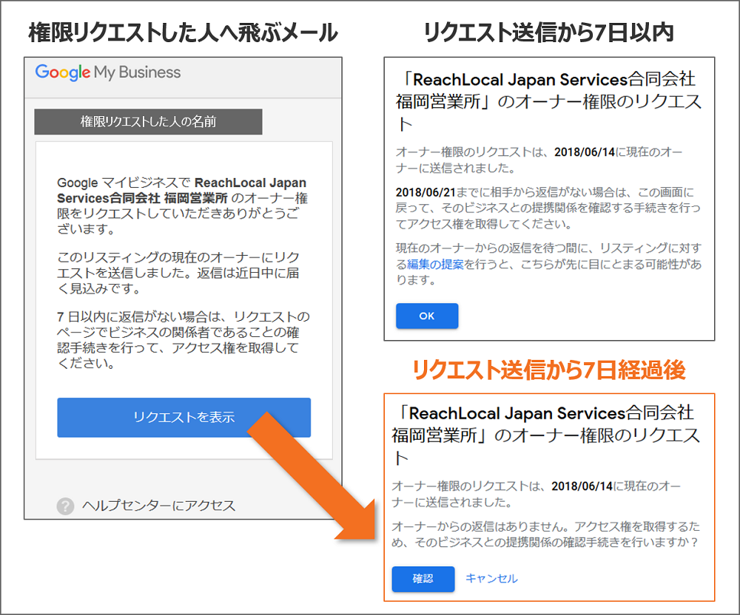Click OK in the 7日以内 dialog
This screenshot has width=740, height=615.
tap(427, 316)
